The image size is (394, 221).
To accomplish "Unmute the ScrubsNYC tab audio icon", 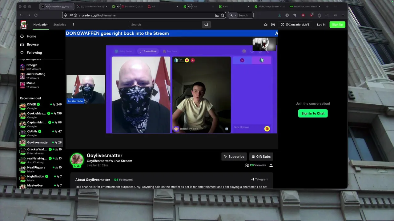I will coord(118,6).
